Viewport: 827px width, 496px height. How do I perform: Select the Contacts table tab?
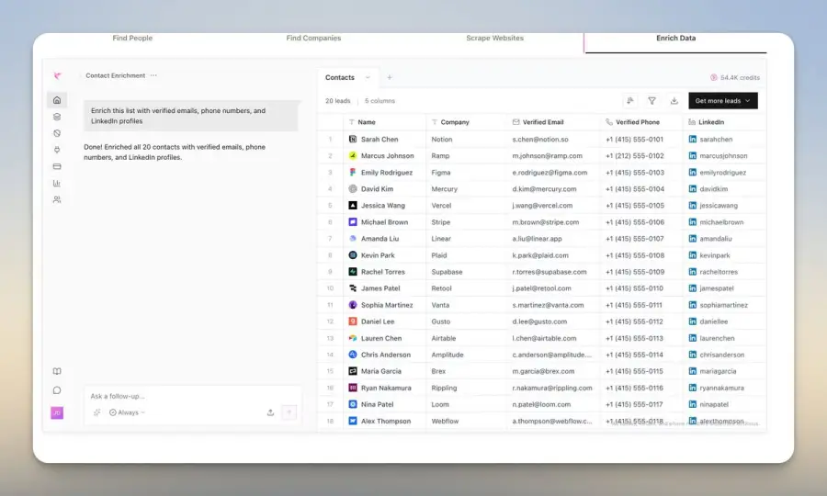340,77
